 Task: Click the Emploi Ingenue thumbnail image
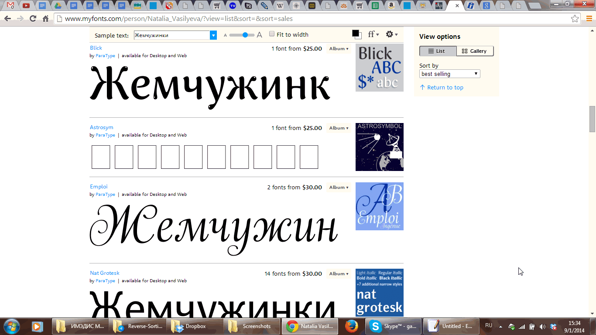[380, 206]
